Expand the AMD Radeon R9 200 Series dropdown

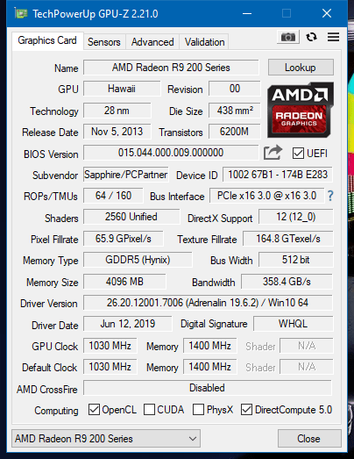[106, 439]
